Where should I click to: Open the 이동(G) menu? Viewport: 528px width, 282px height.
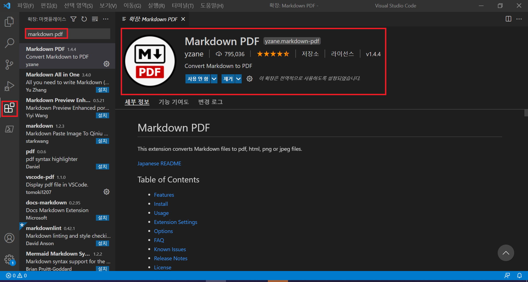132,6
